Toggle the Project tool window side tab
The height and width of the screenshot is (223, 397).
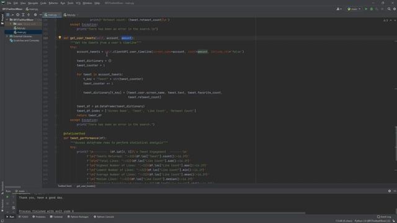click(x=2, y=20)
